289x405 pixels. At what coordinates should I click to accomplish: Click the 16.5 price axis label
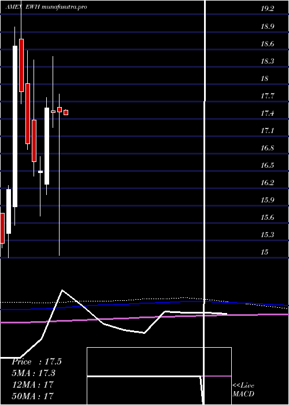click(267, 165)
